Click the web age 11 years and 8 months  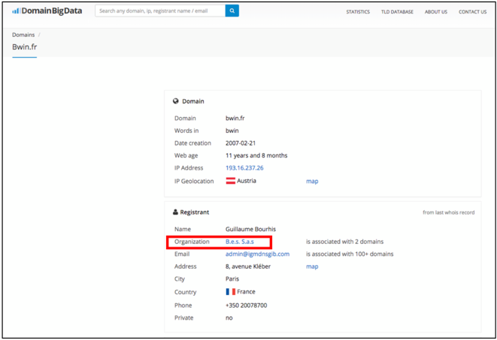[x=256, y=155]
